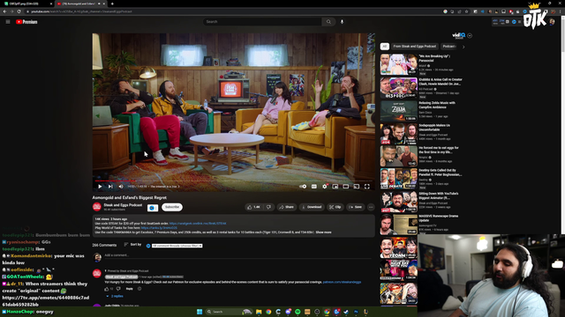Select From Steak and Eggs Podcast chip
The width and height of the screenshot is (565, 317).
pyautogui.click(x=414, y=47)
